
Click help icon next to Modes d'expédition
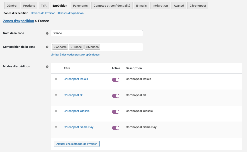[47, 67]
